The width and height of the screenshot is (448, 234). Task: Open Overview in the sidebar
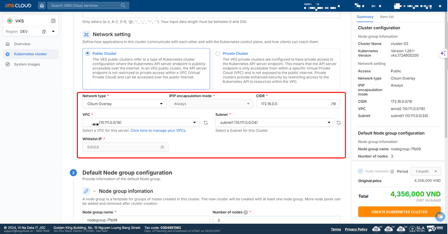coord(22,44)
